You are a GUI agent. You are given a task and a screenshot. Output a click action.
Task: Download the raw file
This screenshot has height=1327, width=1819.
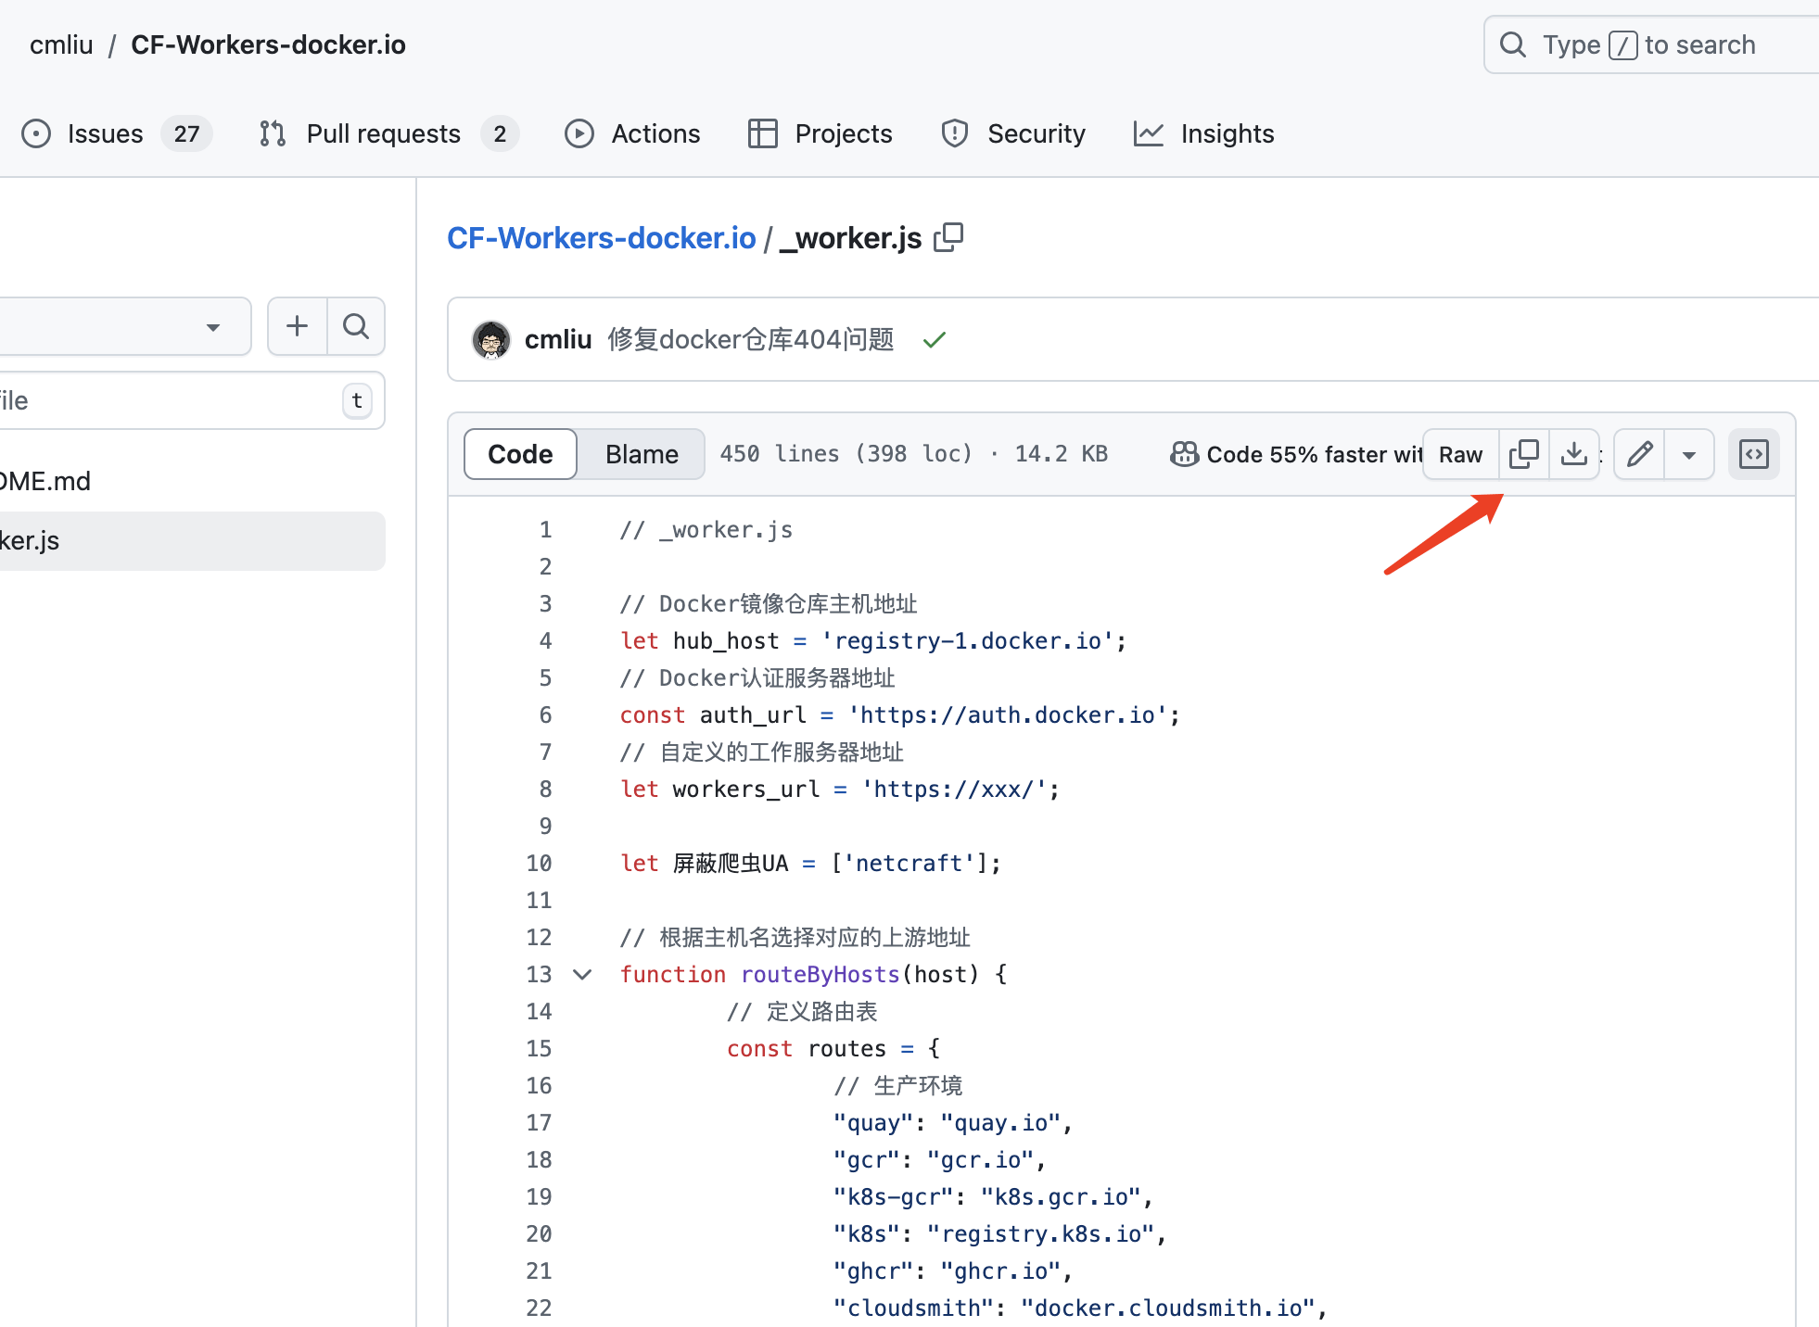(x=1574, y=454)
